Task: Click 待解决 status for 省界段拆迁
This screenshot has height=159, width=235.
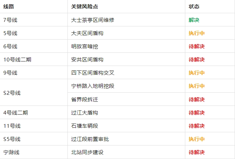Action: point(196,99)
